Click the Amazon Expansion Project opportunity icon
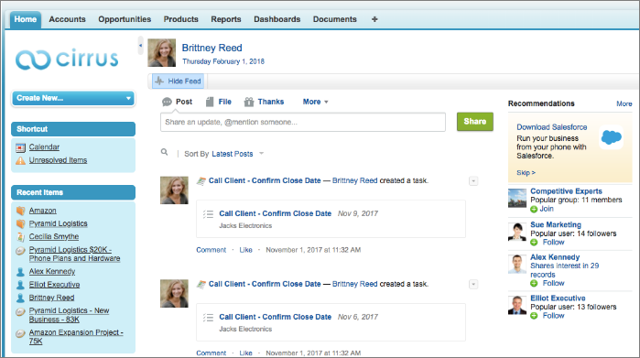This screenshot has width=640, height=358. coord(20,333)
